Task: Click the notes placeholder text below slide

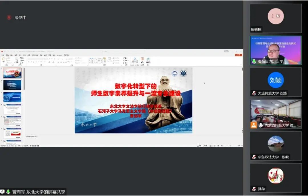Action: [32, 137]
